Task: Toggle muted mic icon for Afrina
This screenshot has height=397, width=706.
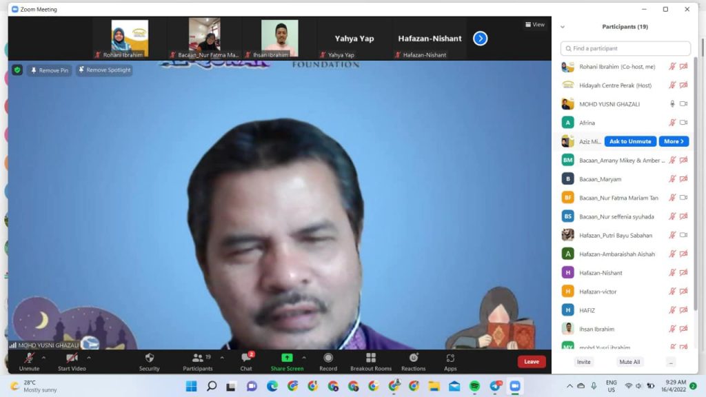Action: tap(672, 123)
